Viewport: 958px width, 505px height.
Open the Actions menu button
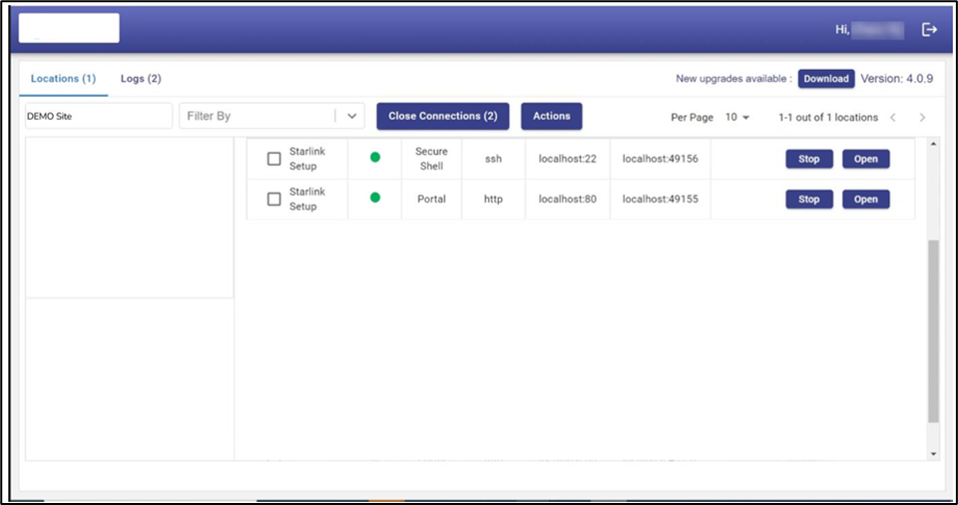click(x=551, y=116)
